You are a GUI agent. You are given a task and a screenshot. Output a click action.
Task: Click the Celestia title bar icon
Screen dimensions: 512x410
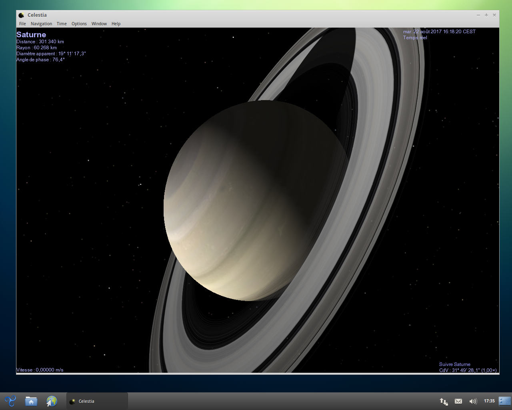21,15
